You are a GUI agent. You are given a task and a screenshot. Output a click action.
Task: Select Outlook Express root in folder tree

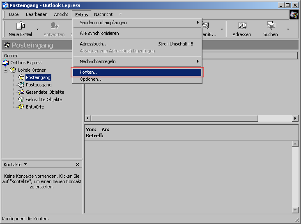(26, 63)
